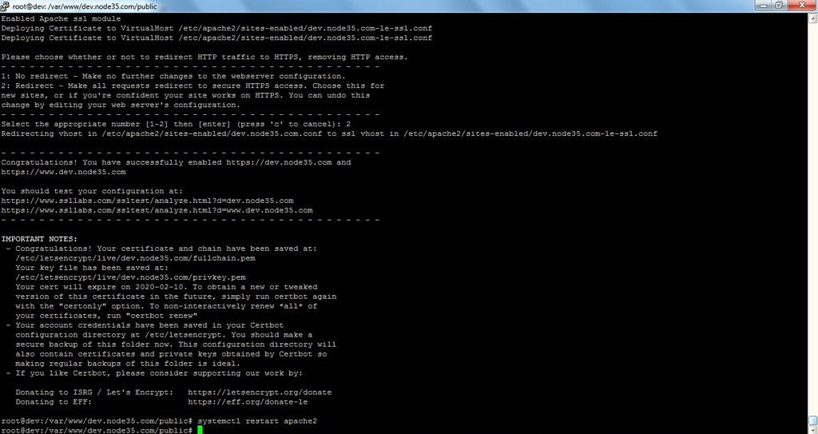Screen dimensions: 818x434
Task: Maximize the terminal window
Action: 780,6
